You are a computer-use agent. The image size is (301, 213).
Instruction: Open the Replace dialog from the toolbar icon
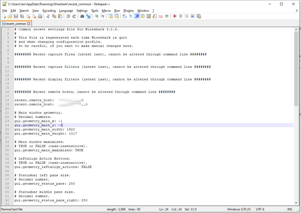click(x=88, y=16)
